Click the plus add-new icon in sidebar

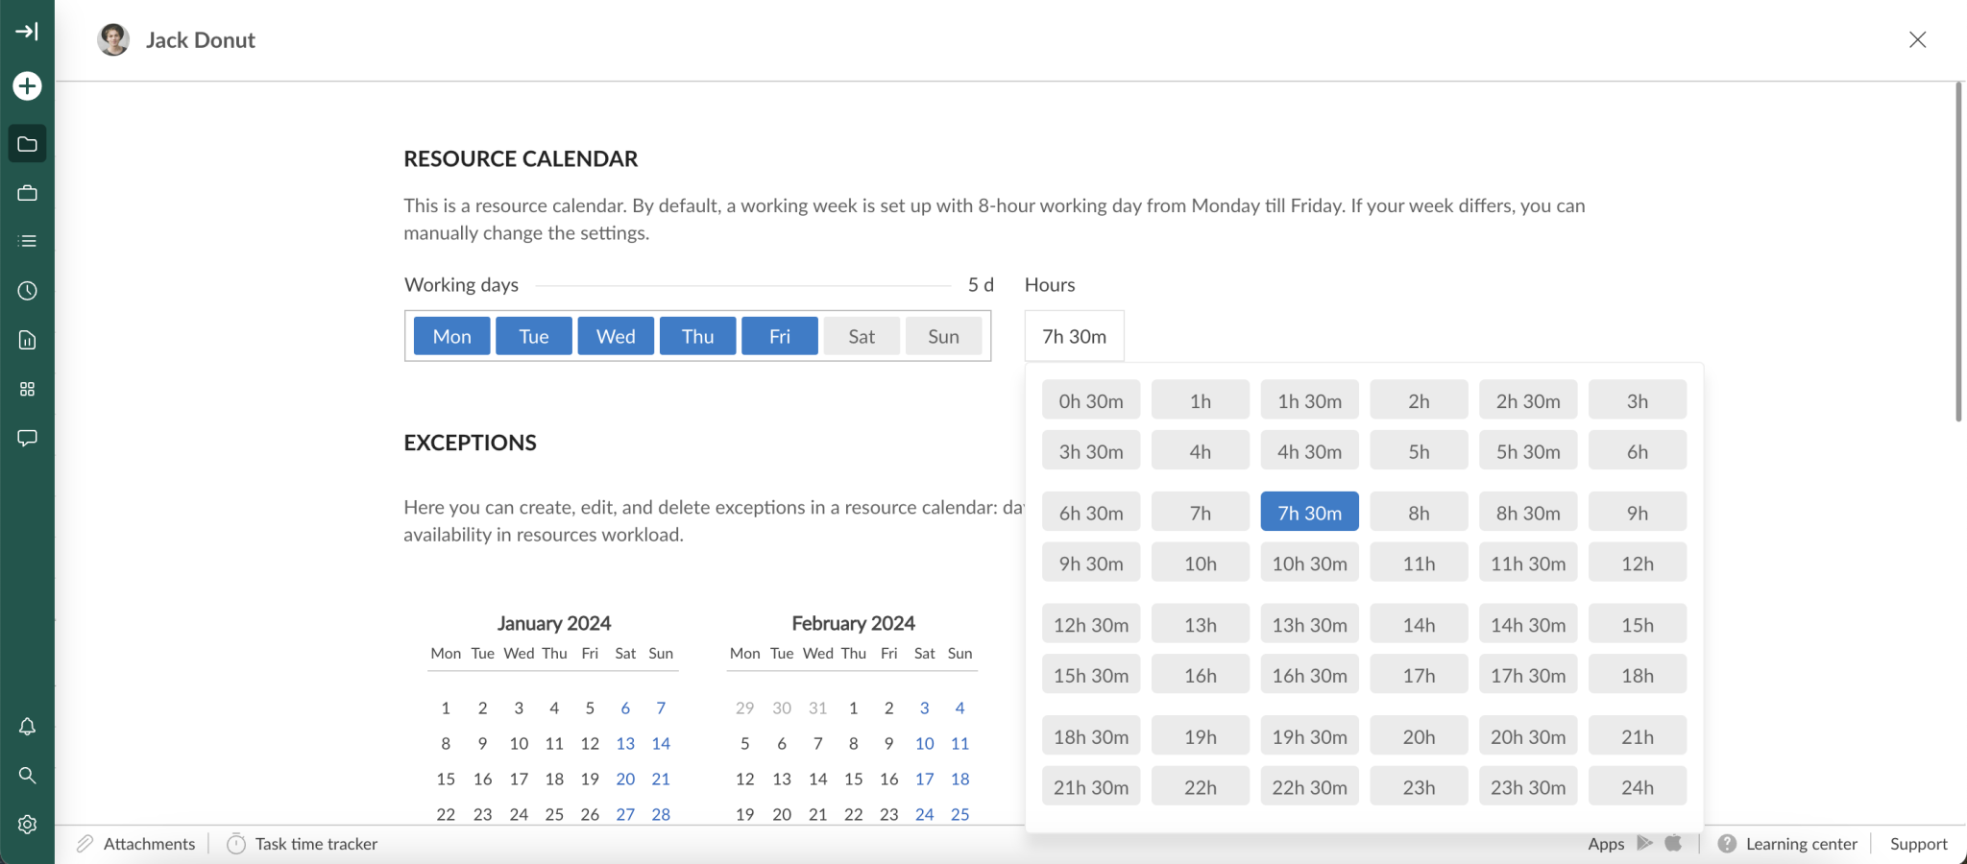click(27, 85)
